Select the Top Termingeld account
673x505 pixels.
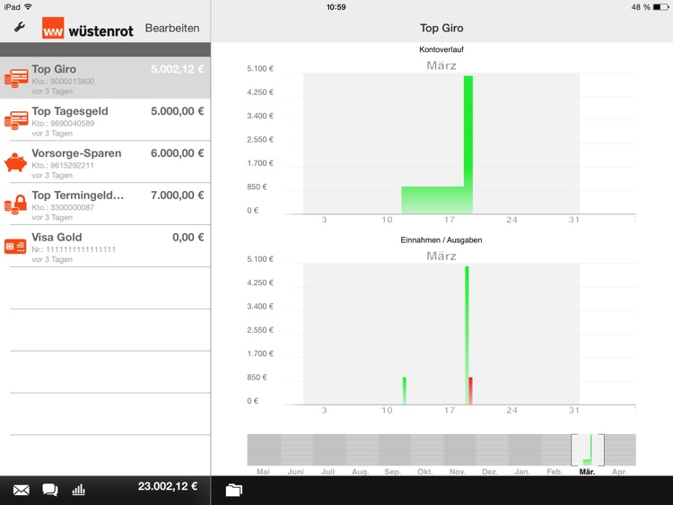[105, 205]
